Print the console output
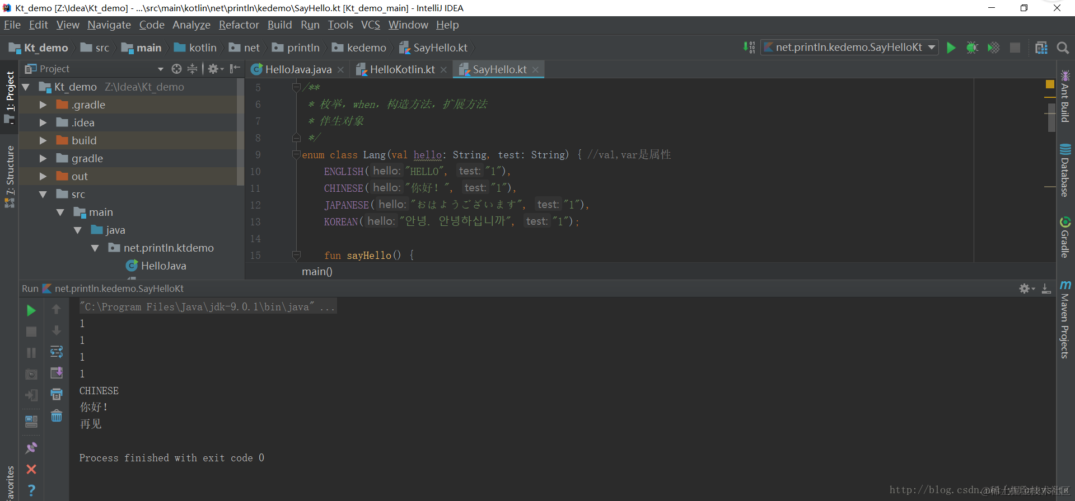 57,394
